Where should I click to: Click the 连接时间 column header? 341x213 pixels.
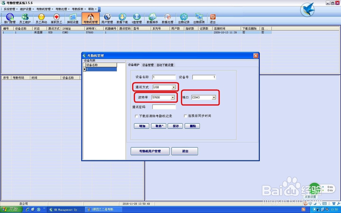click(227, 29)
